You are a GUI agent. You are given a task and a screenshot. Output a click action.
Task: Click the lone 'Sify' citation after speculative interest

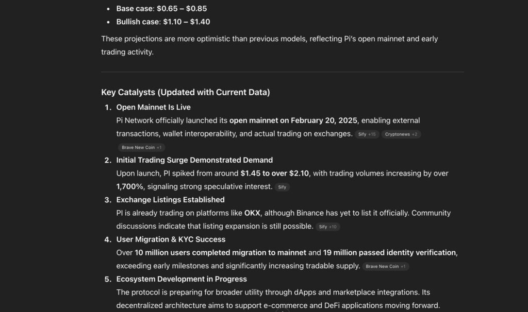tap(282, 187)
